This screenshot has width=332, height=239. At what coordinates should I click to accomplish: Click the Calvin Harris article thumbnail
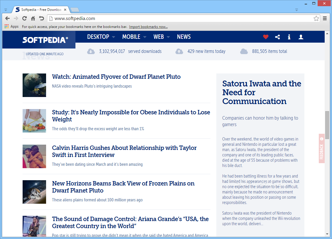pos(34,156)
